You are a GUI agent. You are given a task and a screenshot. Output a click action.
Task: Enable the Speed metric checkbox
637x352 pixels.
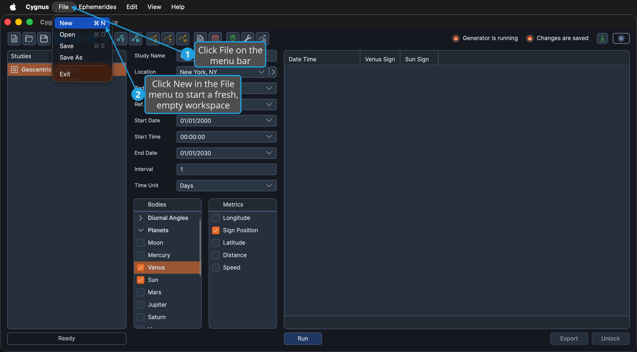216,268
